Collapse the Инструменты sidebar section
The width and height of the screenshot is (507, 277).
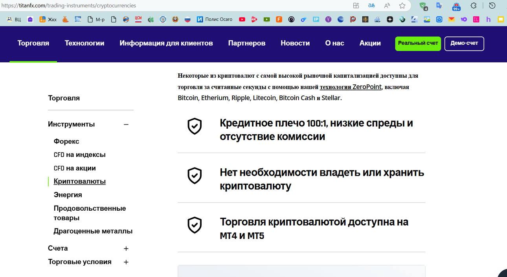point(126,124)
